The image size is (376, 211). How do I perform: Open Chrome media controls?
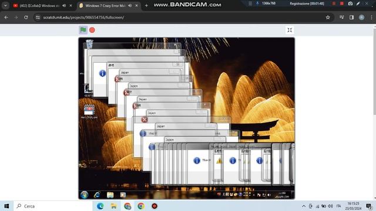pyautogui.click(x=342, y=17)
